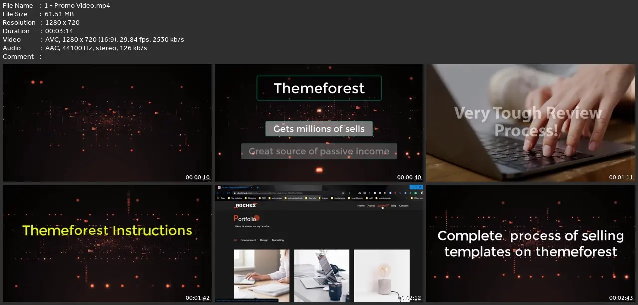This screenshot has height=305, width=638.
Task: Click file name '1 - Promo Video.mp4'
Action: pyautogui.click(x=77, y=5)
